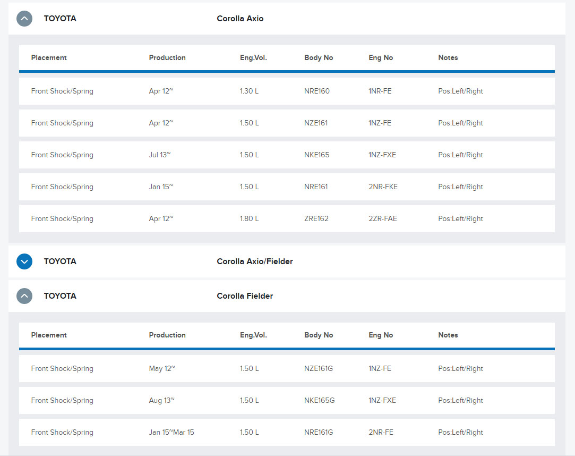Click Apr 12~ in the ZRE162 row
Image resolution: width=575 pixels, height=456 pixels.
(x=161, y=219)
